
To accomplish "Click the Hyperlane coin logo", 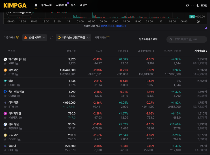I will pos(5,113).
